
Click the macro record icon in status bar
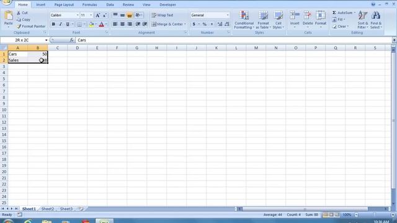pos(19,215)
